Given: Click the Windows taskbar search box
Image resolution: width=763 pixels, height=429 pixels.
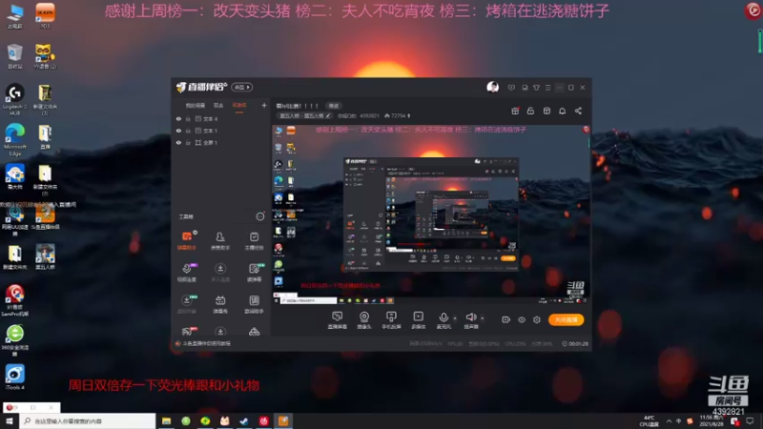Looking at the screenshot, I should 88,420.
